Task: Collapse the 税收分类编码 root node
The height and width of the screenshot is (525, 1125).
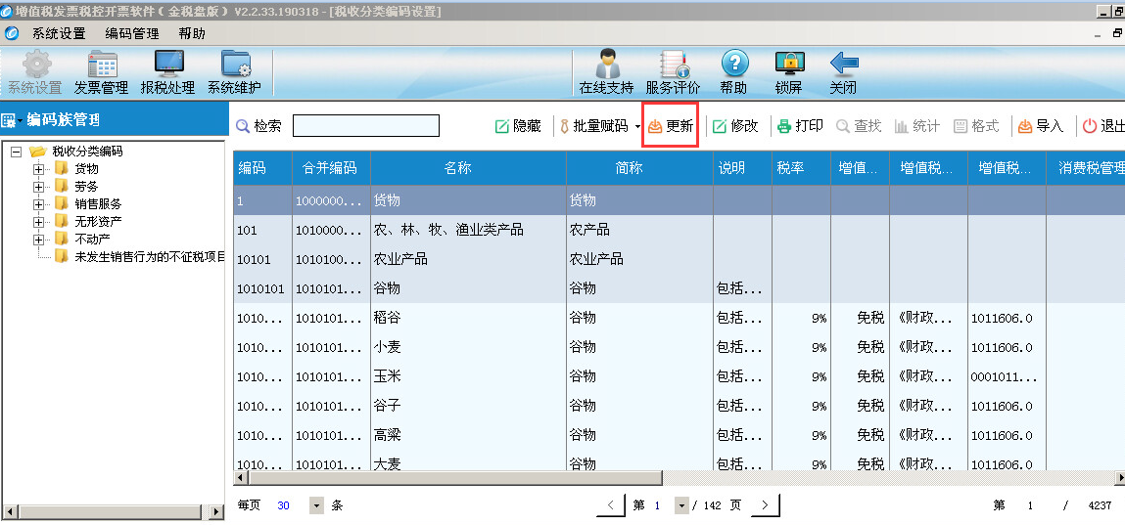Action: tap(17, 152)
